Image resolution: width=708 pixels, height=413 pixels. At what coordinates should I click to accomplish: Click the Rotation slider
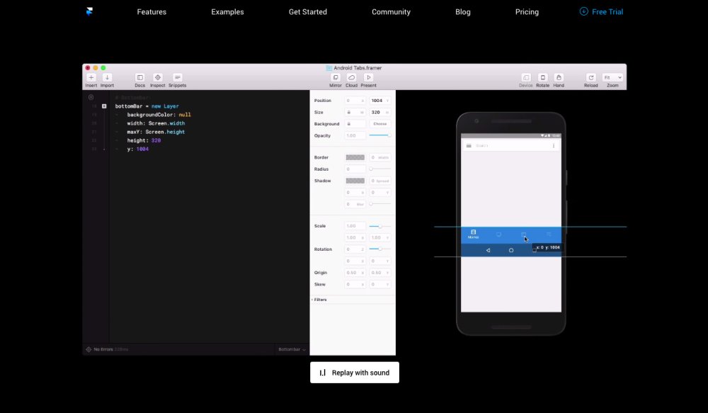[x=379, y=249]
